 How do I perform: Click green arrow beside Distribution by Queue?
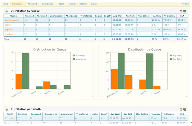(x=7, y=11)
